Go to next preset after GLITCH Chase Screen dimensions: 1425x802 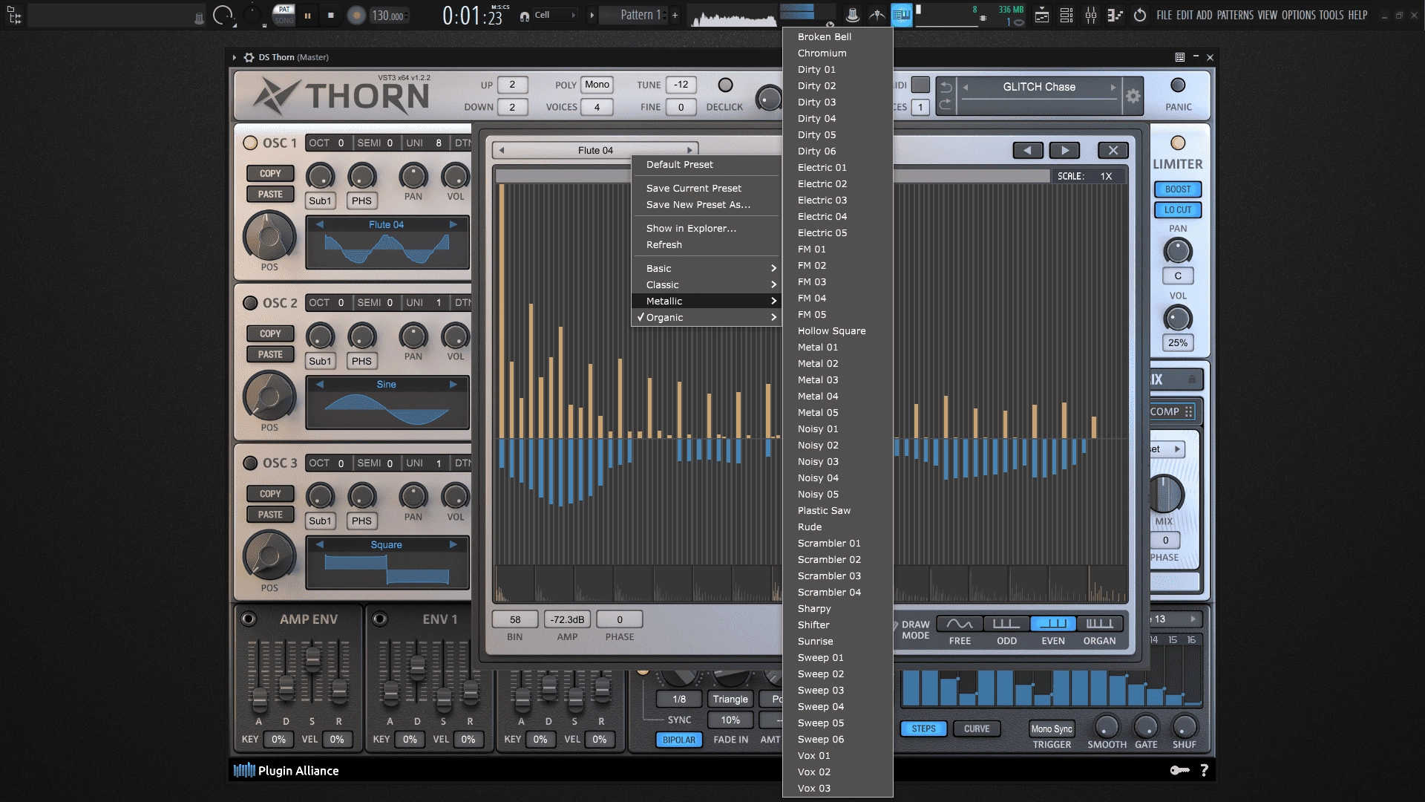click(1113, 87)
